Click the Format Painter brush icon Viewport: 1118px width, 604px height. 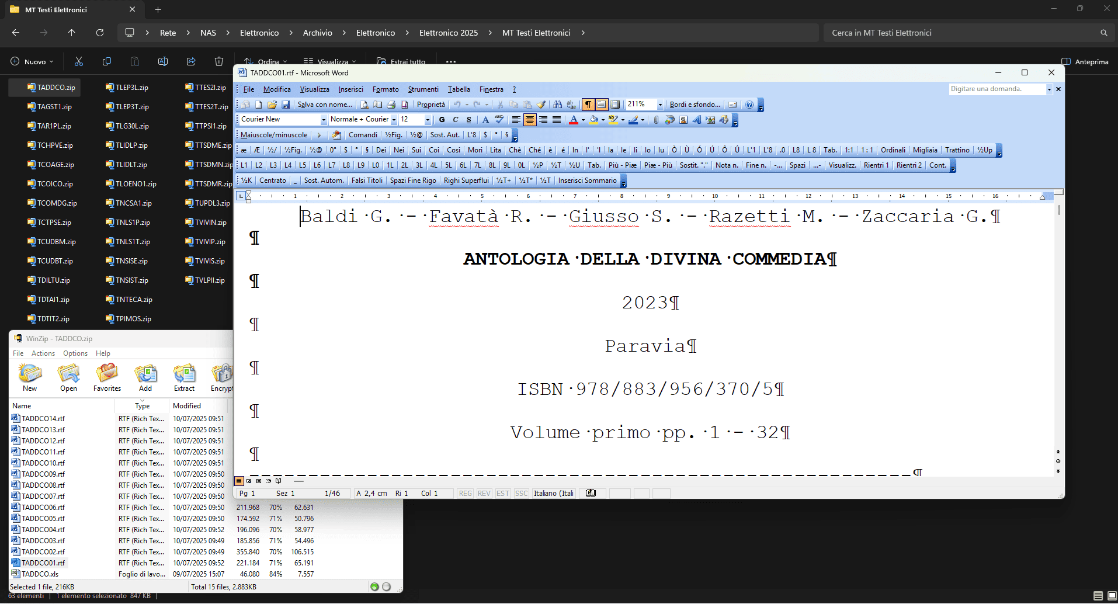click(x=541, y=105)
